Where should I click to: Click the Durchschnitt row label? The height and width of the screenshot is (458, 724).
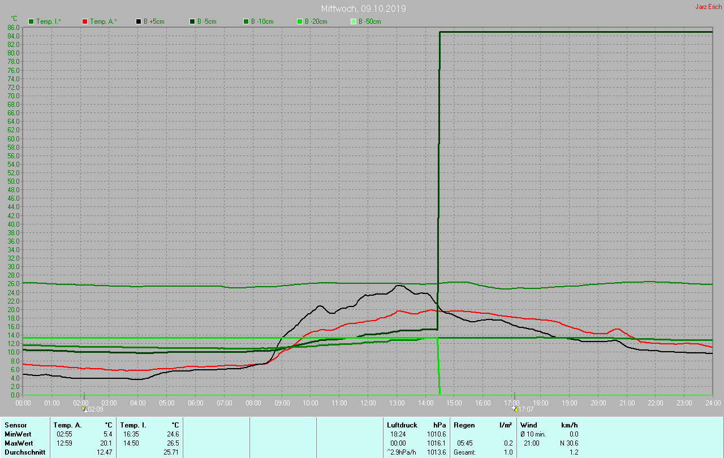pos(24,452)
